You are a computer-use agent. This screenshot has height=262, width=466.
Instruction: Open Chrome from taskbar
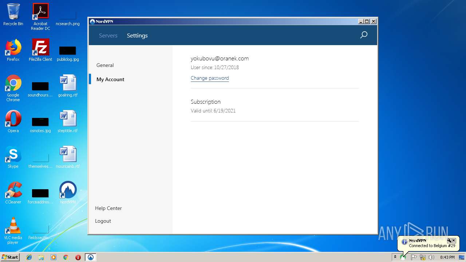66,257
